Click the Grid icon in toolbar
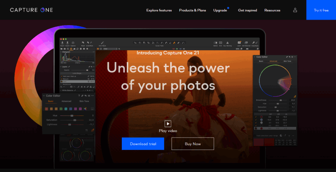The image size is (336, 172). coord(220,44)
